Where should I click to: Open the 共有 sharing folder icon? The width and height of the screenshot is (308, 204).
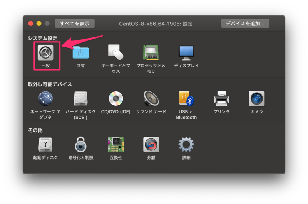80,52
